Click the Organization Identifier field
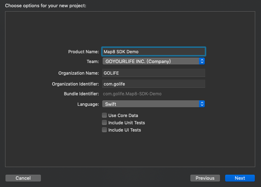 (153, 84)
